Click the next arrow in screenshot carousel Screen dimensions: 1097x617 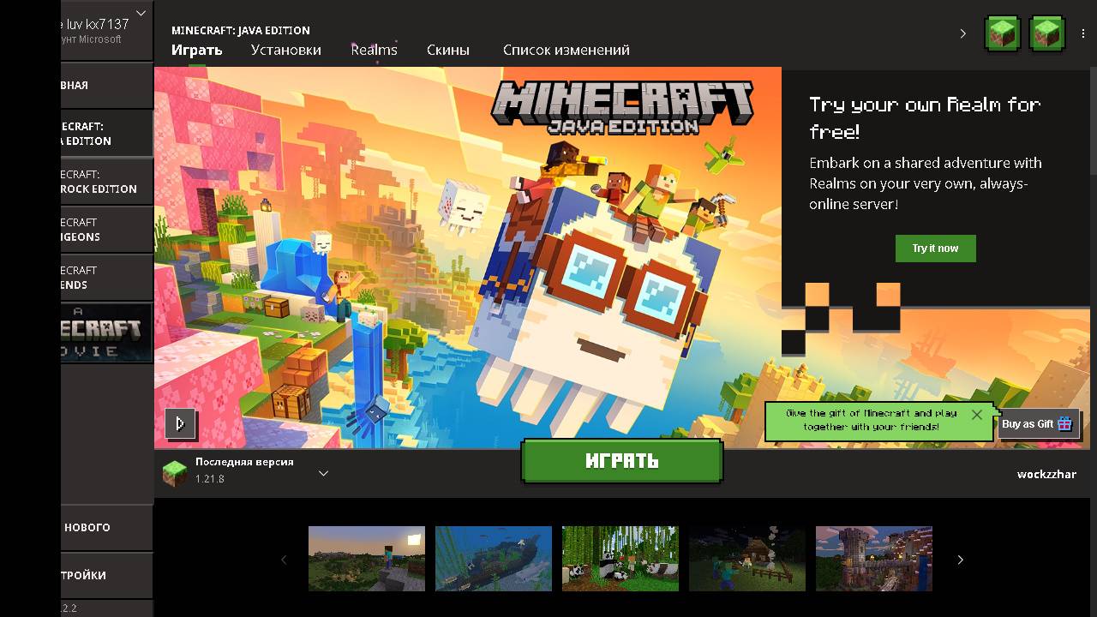coord(960,560)
